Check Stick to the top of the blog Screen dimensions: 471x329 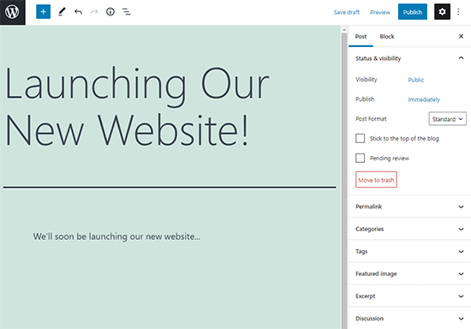click(x=361, y=138)
